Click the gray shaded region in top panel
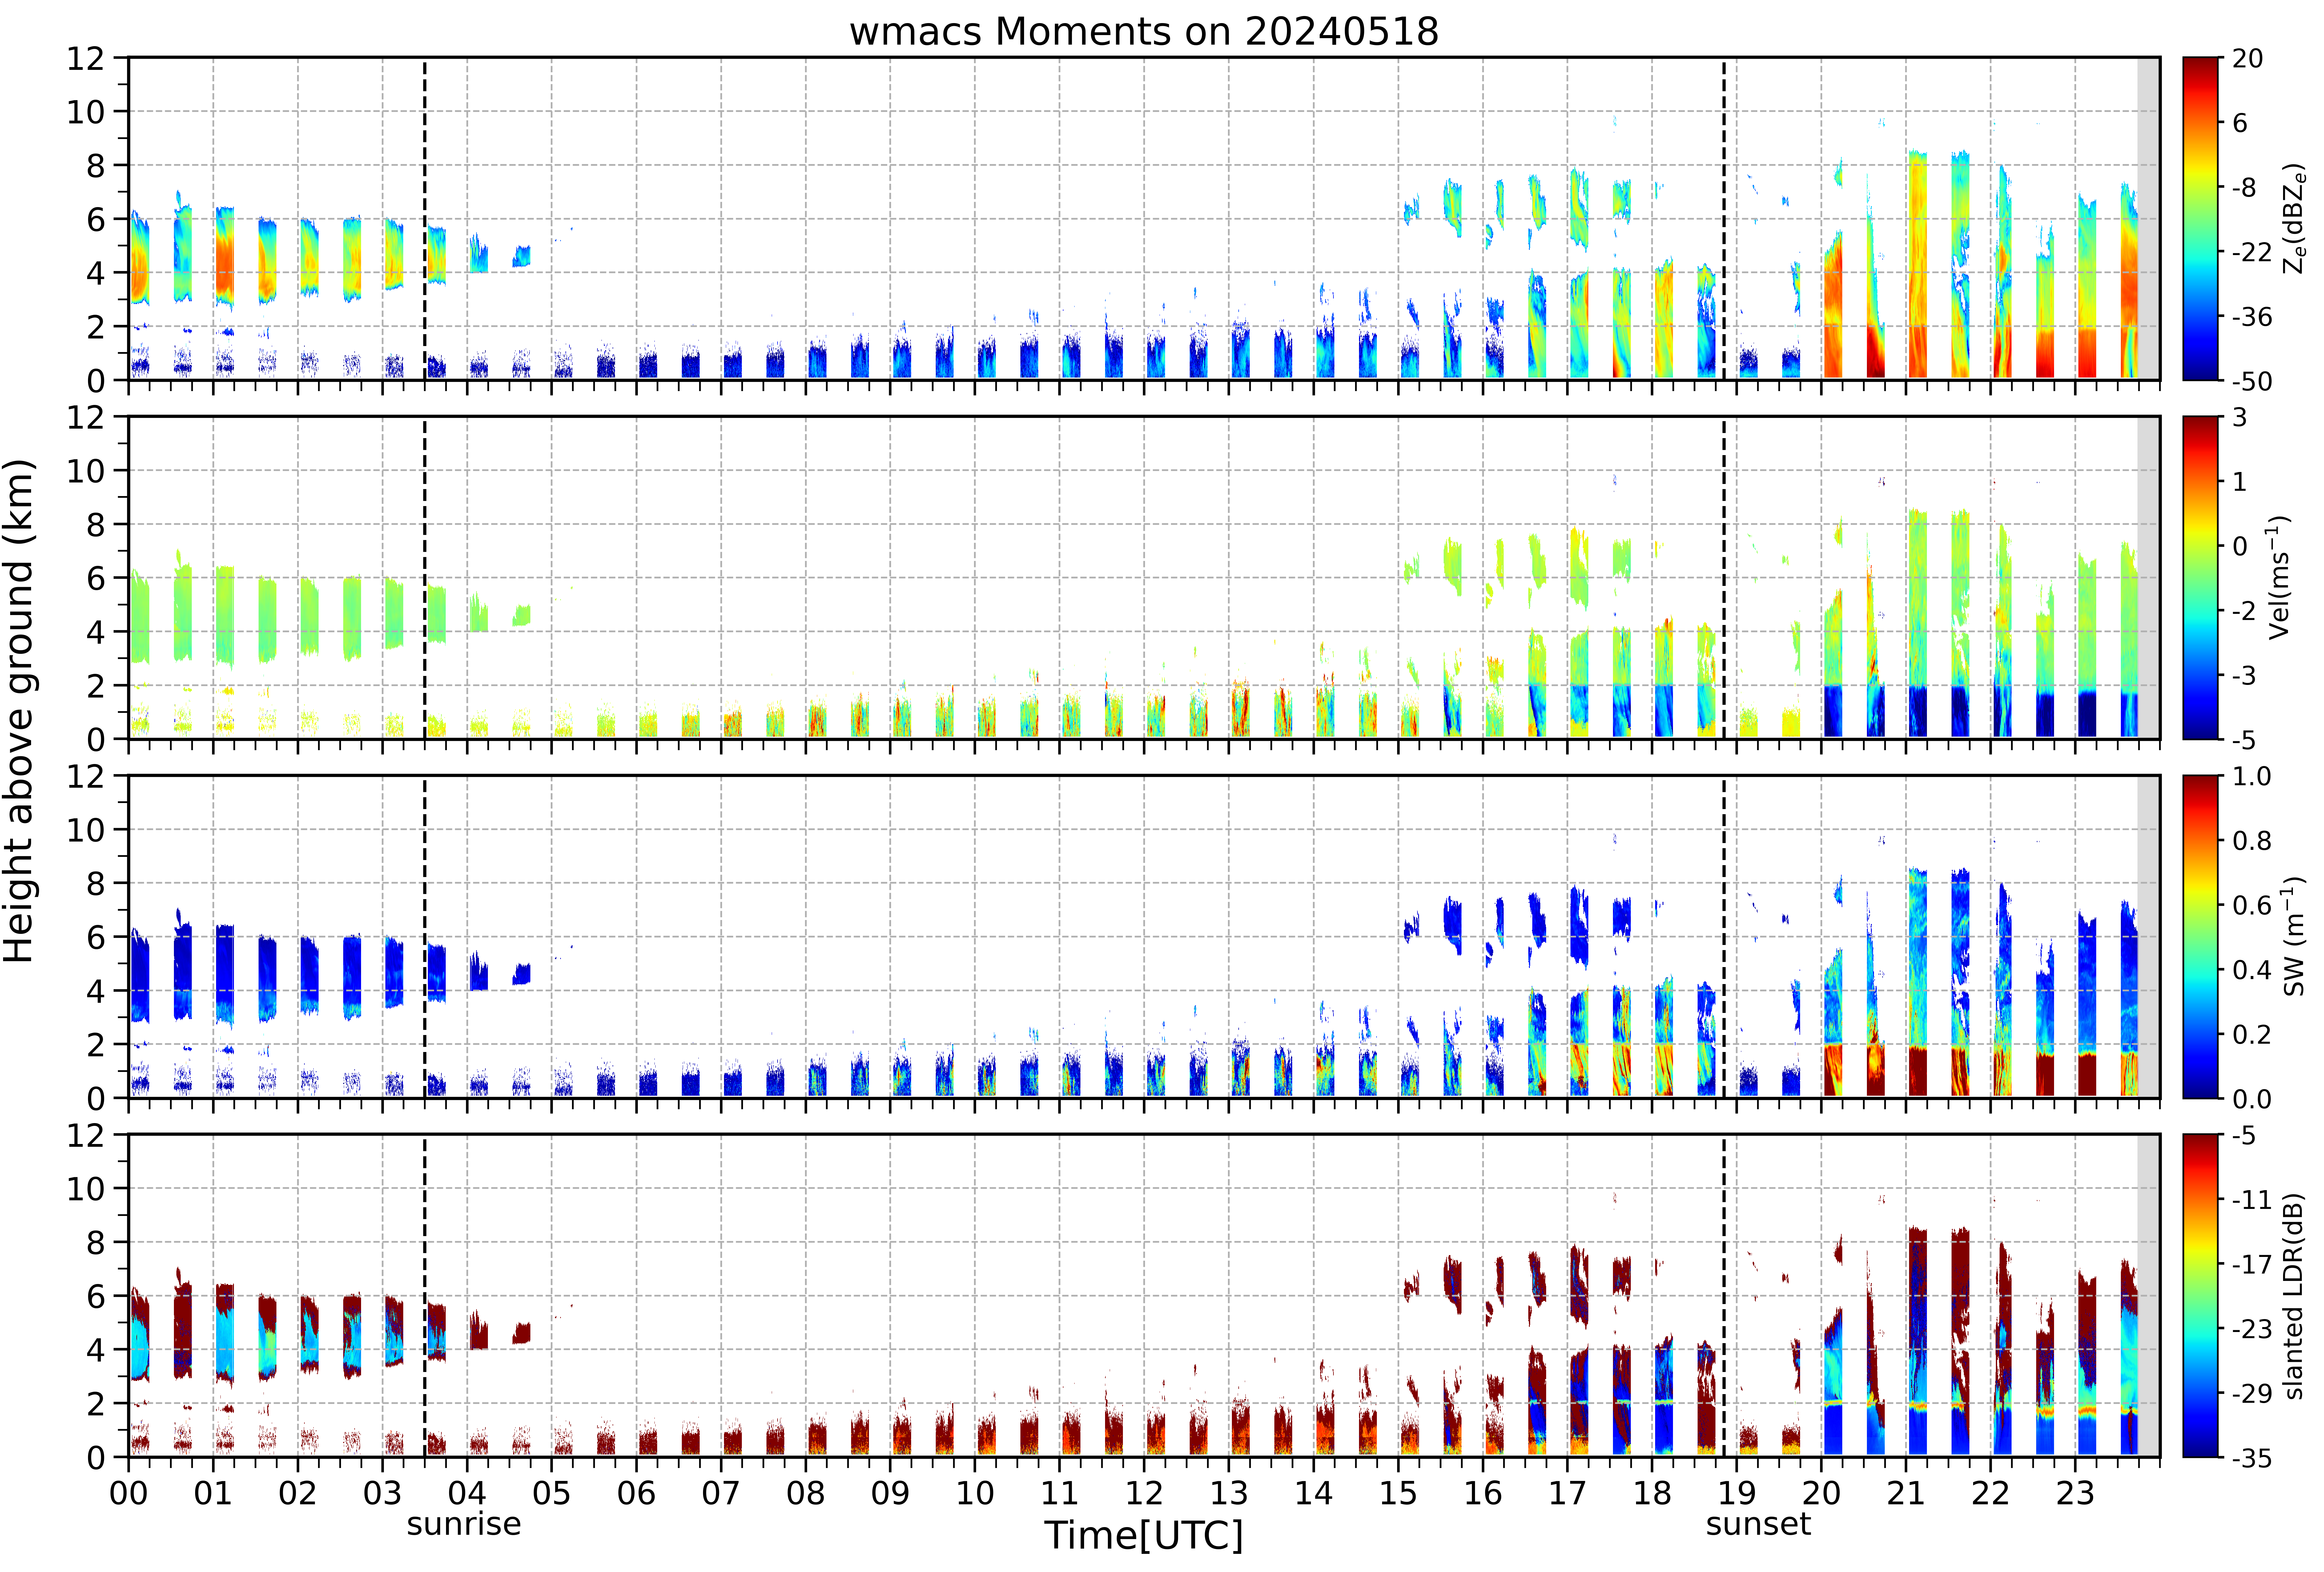This screenshot has width=2324, height=1572. point(2148,219)
